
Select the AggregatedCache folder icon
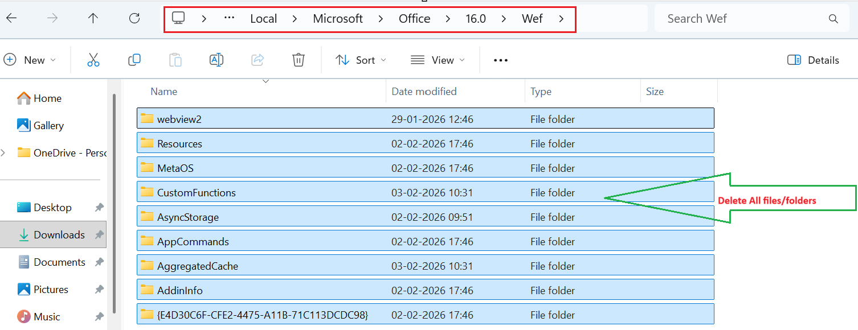coord(148,265)
